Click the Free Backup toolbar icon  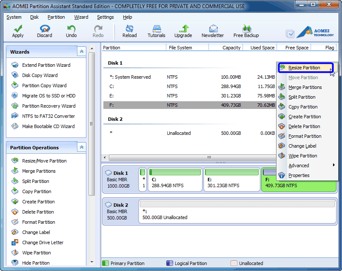point(246,29)
